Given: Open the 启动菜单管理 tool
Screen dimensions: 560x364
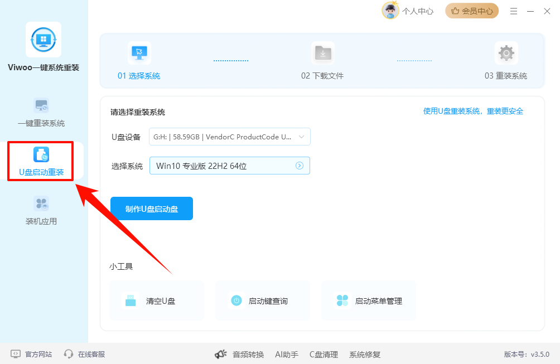Looking at the screenshot, I should point(369,300).
